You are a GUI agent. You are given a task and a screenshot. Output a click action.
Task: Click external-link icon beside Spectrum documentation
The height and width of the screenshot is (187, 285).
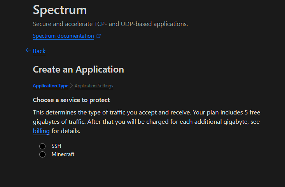(98, 36)
